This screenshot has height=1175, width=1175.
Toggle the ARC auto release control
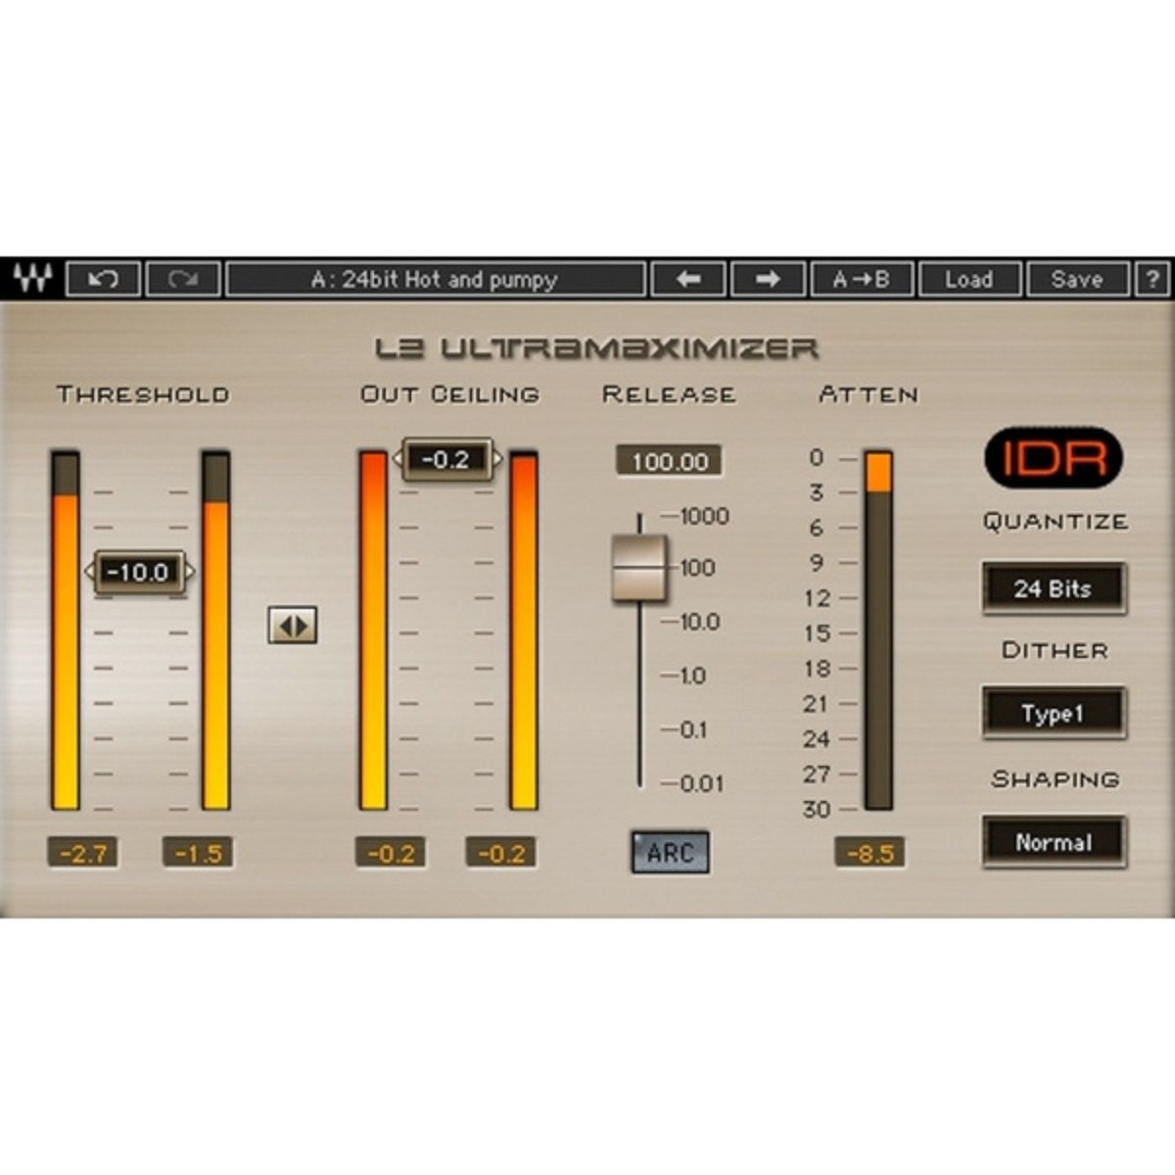tap(671, 851)
